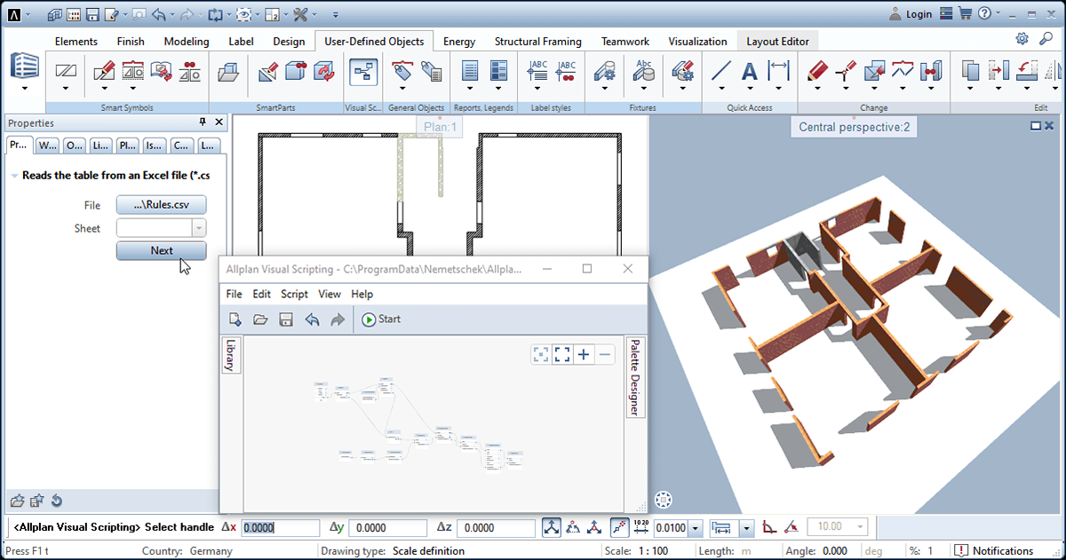Click the save icon in Visual Scripting toolbar
Image resolution: width=1066 pixels, height=560 pixels.
click(286, 319)
